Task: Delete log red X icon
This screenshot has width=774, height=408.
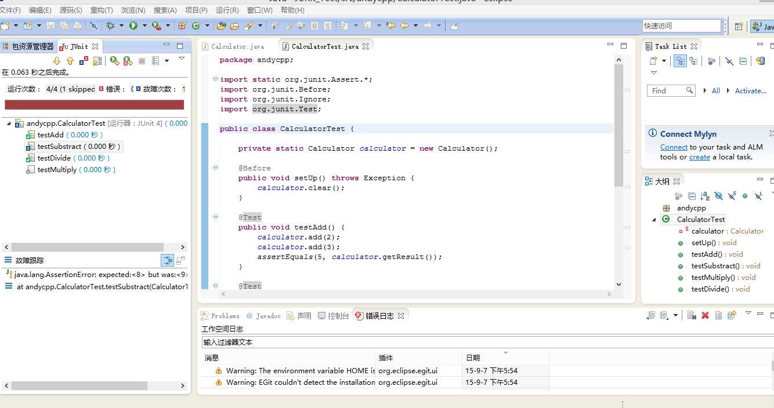Action: pos(705,315)
